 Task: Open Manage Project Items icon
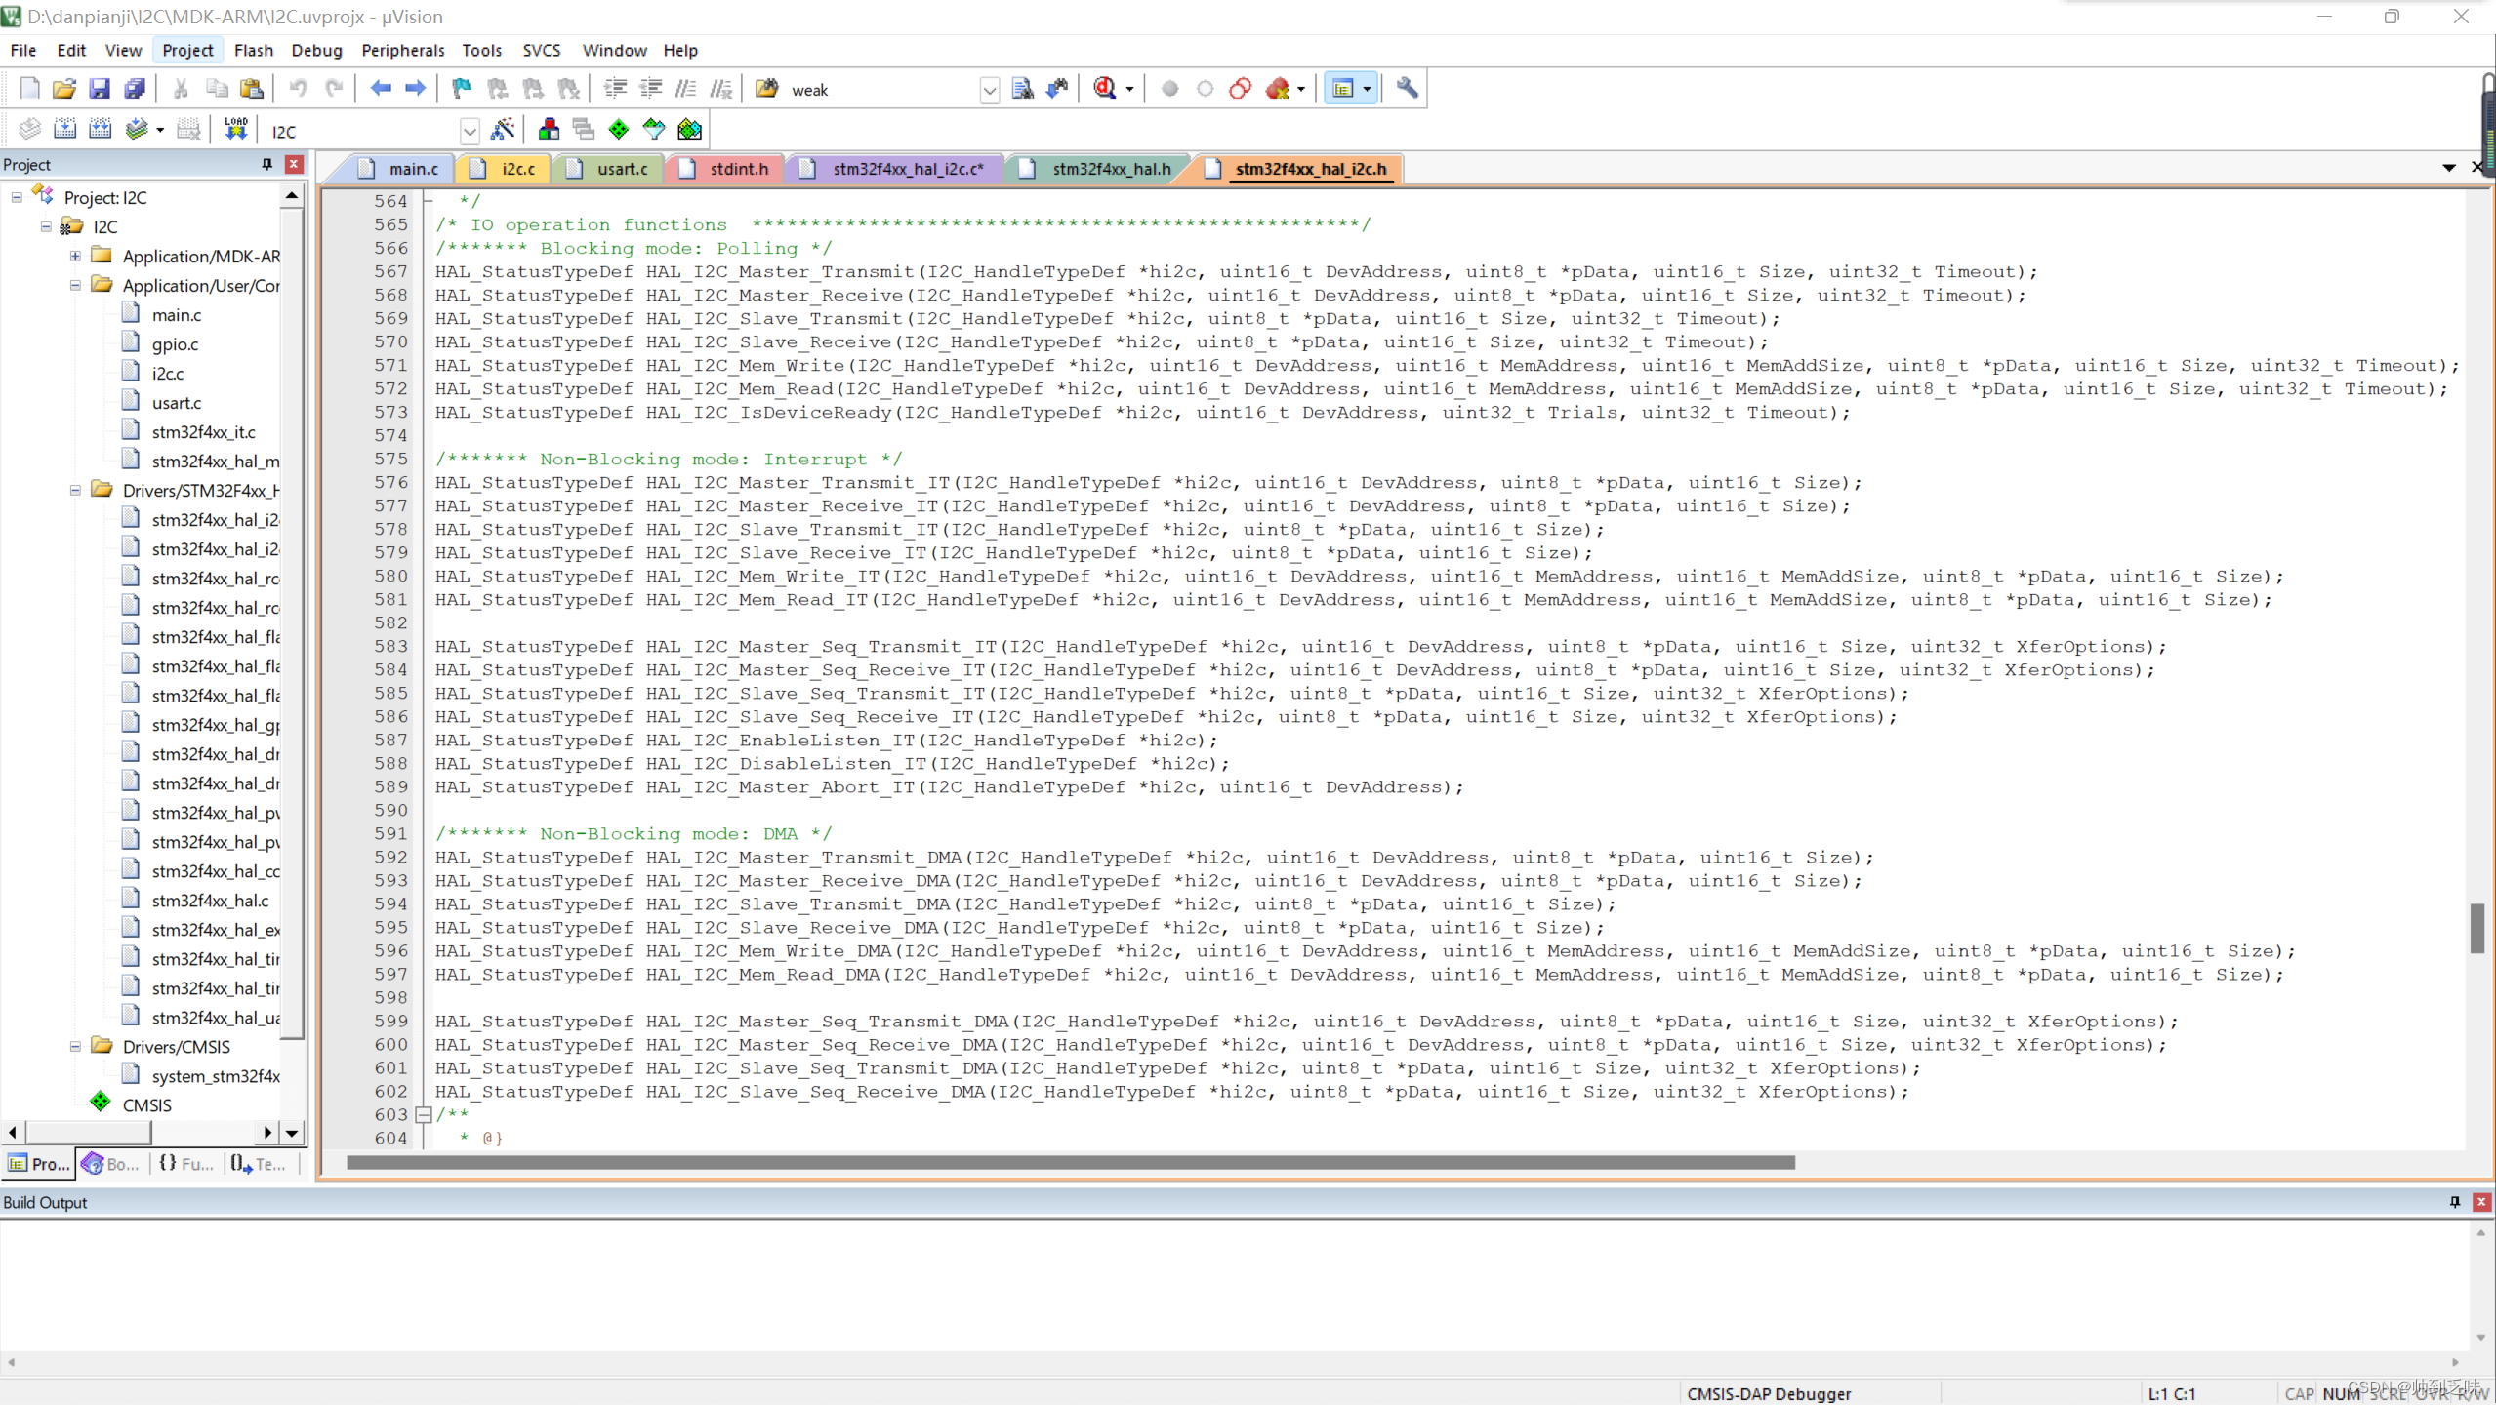(x=549, y=130)
